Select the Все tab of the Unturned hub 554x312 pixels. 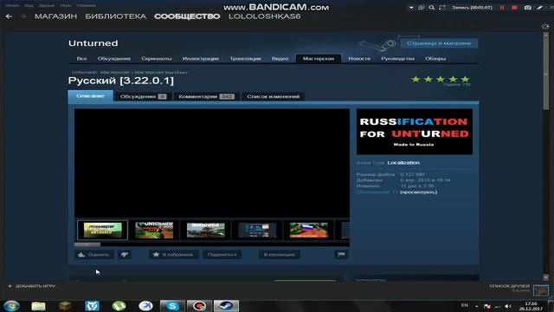[81, 58]
